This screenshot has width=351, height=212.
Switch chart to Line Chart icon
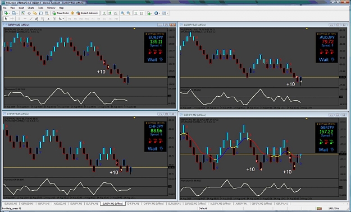(116, 13)
